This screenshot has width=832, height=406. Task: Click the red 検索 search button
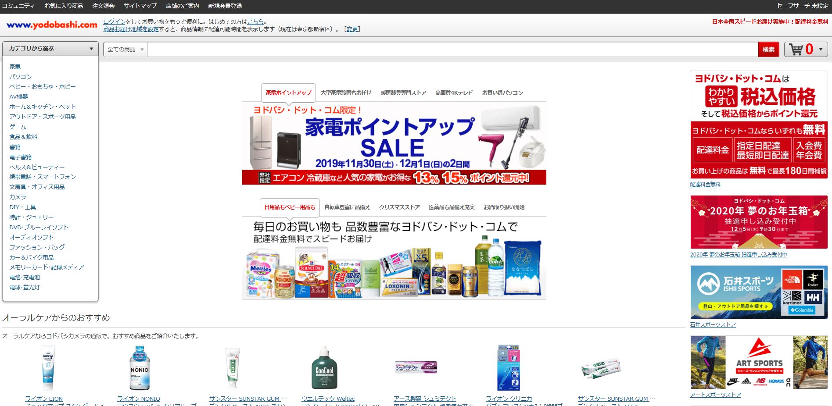[768, 50]
